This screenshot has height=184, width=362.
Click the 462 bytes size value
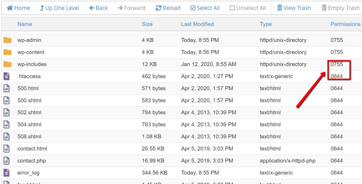click(153, 76)
